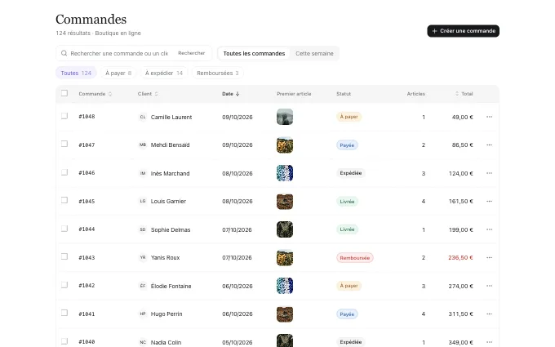555x347 pixels.
Task: Click Camille Laurent's CL avatar
Action: click(x=143, y=117)
